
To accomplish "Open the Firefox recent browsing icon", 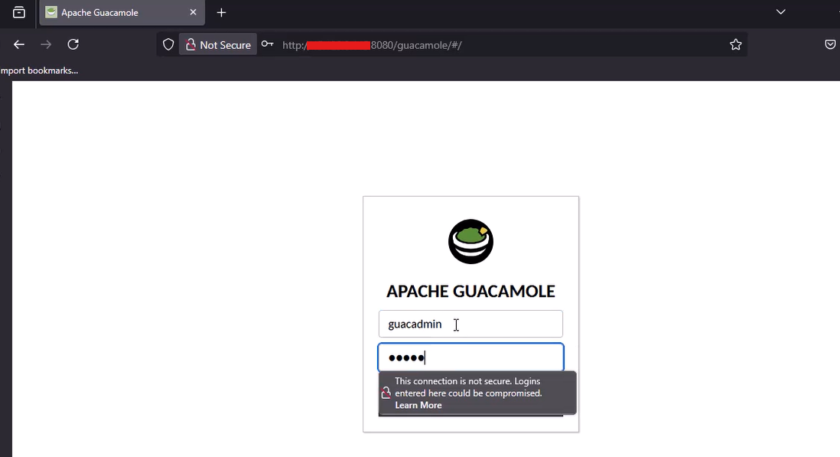I will (x=19, y=12).
